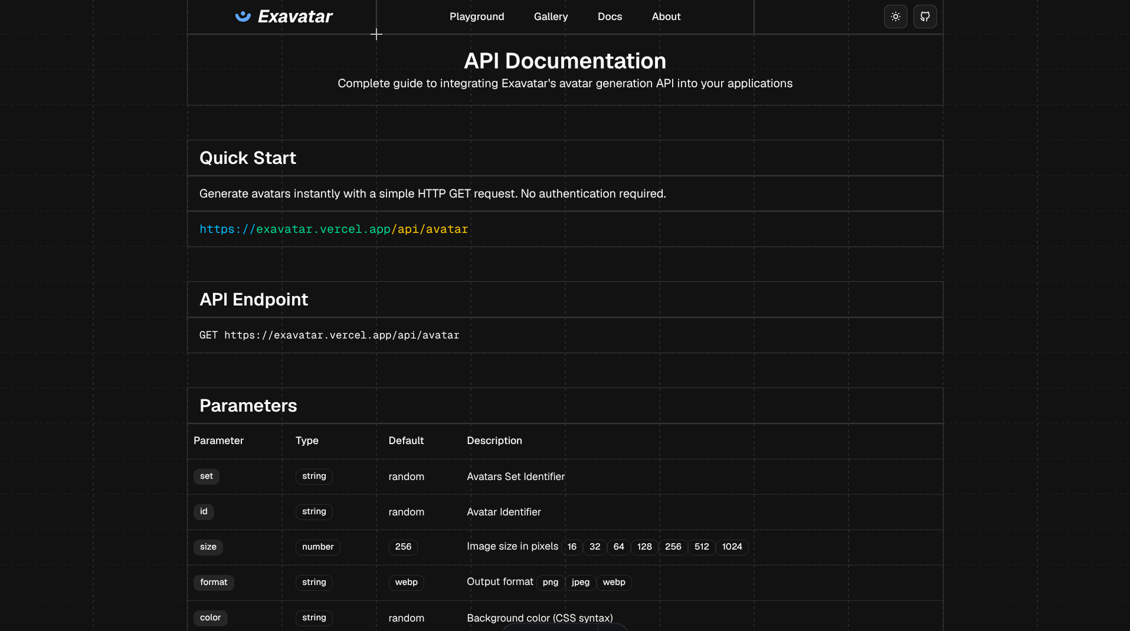Open the Gallery page
This screenshot has height=631, width=1130.
click(551, 17)
